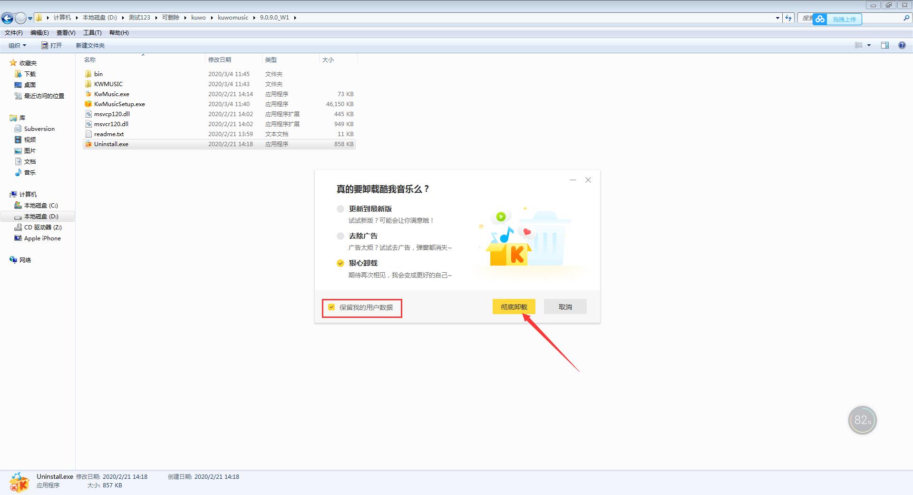Choose the 去除广告 radio option

[340, 236]
